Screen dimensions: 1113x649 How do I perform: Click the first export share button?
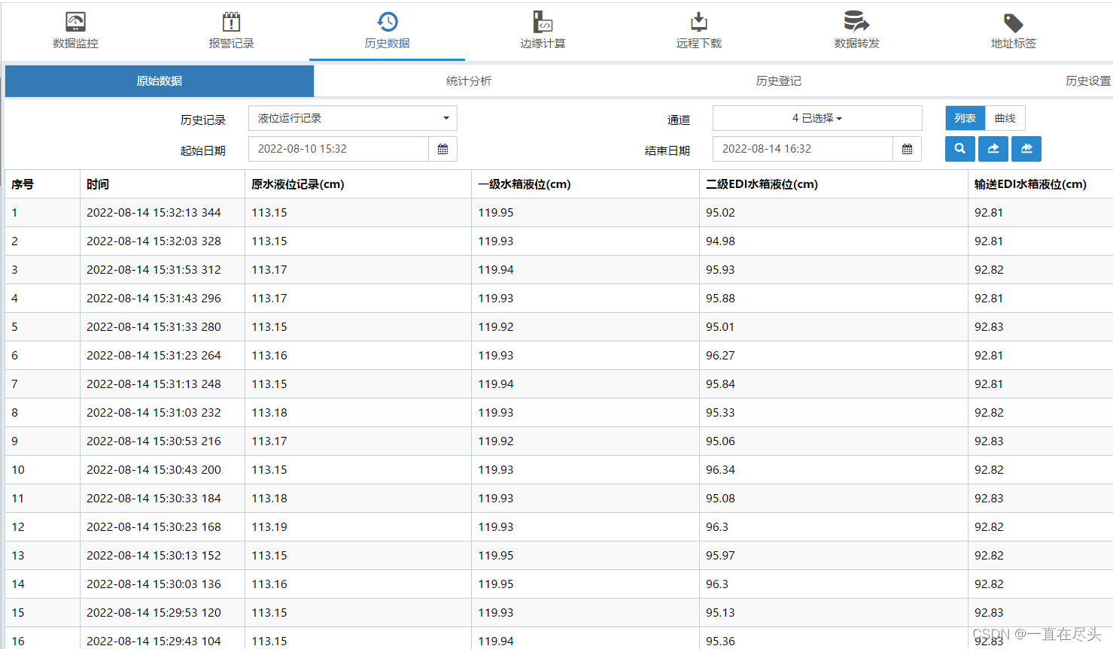coord(993,149)
